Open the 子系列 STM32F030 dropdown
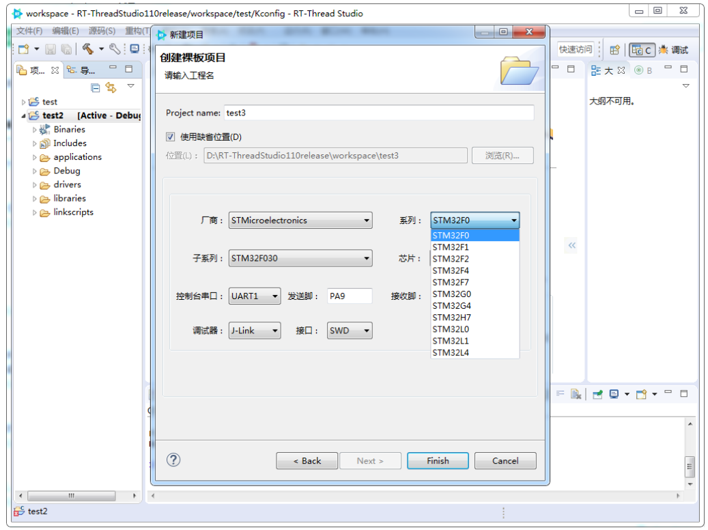Viewport: 708px width, 530px height. 300,258
